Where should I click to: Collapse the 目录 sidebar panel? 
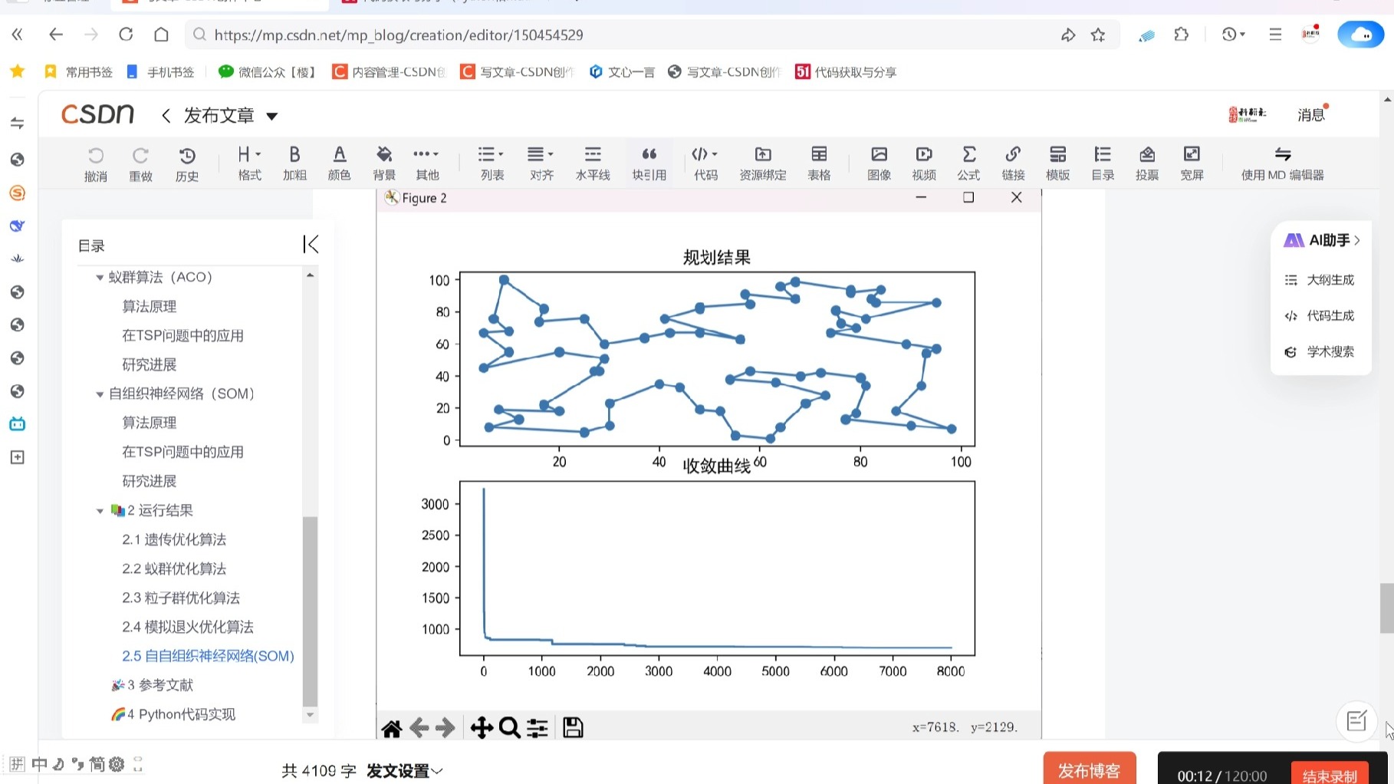(x=311, y=245)
